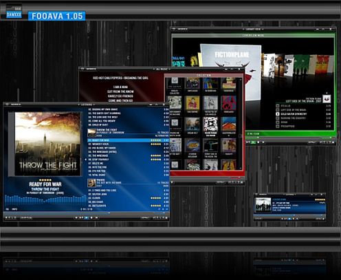Open the Listening view dropdown in title bar
This screenshot has width=341, height=280.
point(87,105)
